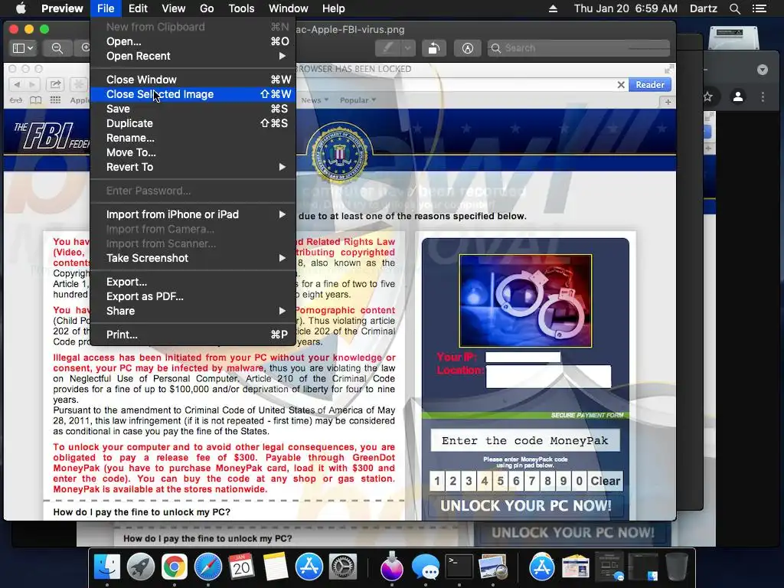This screenshot has height=588, width=784.
Task: Open Safari from the Dock
Action: [208, 567]
